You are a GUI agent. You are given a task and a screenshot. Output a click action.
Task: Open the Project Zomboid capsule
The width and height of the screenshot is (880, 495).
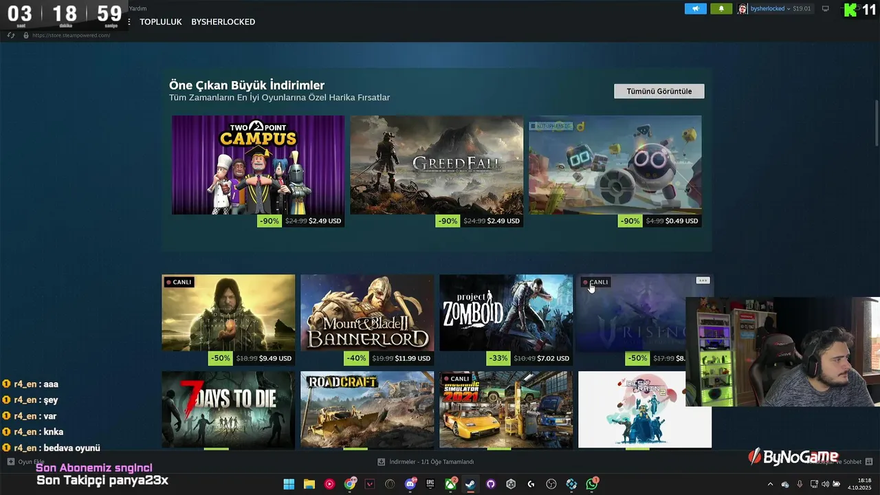point(506,320)
